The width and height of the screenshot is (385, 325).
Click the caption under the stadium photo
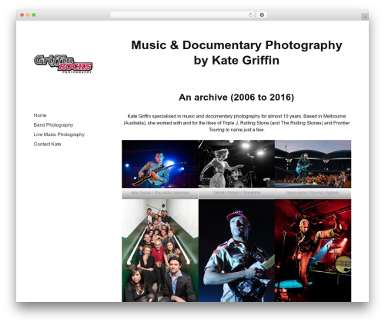pos(313,193)
